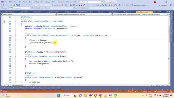Screen dimensions: 174x98
Task: Click the Open File folder icon
Action: [14, 5]
